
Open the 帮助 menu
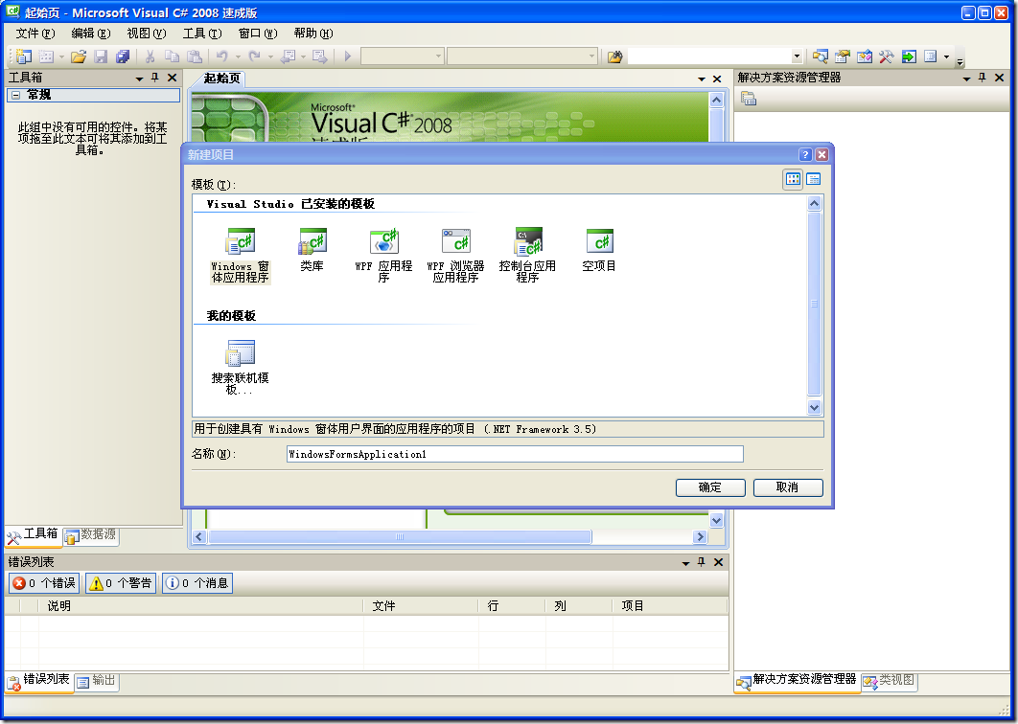pyautogui.click(x=313, y=34)
